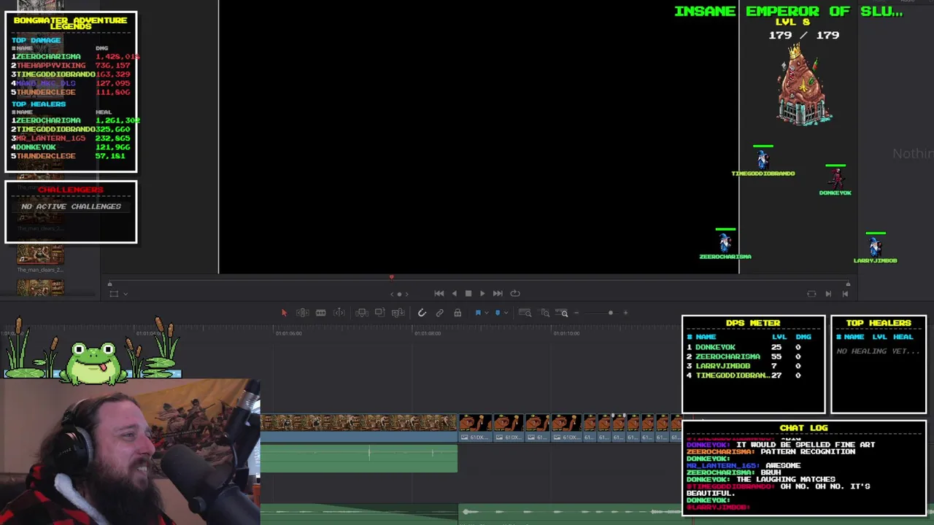Click the Go to Next Edit icon
Viewport: 934px width, 525px height.
tap(828, 293)
